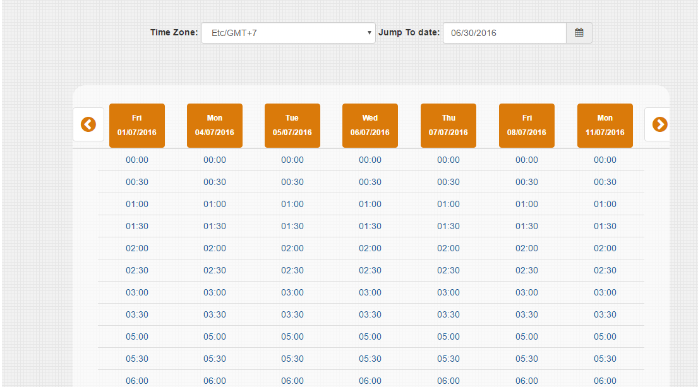This screenshot has height=387, width=698.
Task: Click 05:30 in the Wed 06/07/2016 column
Action: coord(370,359)
